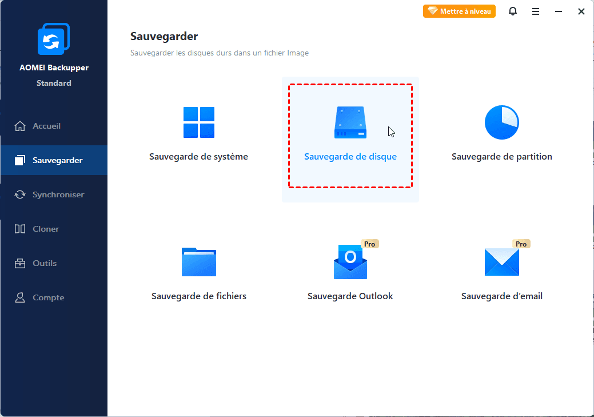Click the 'AOMEI Backupper' product name text
Screen dimensions: 594x417
click(x=54, y=68)
